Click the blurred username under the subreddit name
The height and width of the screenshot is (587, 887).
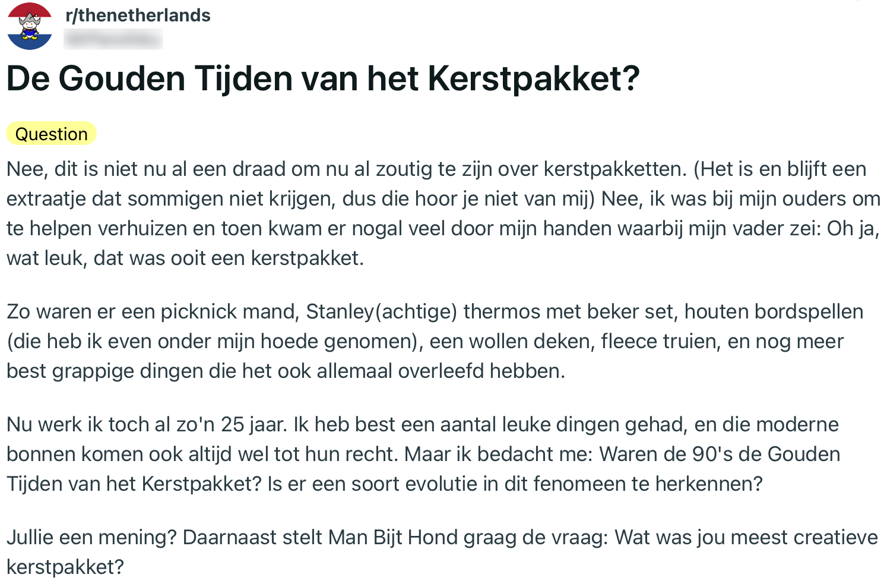point(113,40)
